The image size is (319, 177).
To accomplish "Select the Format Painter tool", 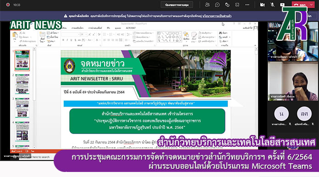I will coord(27,41).
